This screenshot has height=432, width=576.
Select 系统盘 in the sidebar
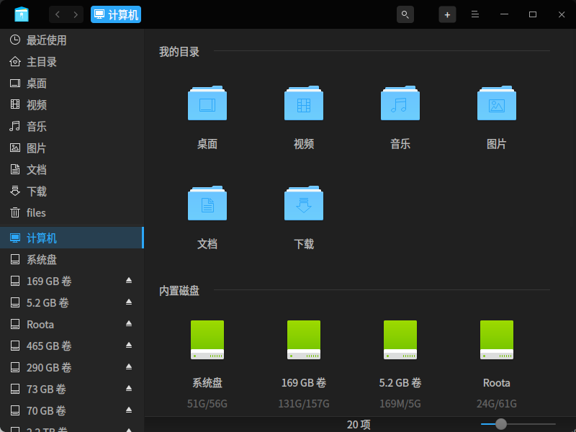72,259
